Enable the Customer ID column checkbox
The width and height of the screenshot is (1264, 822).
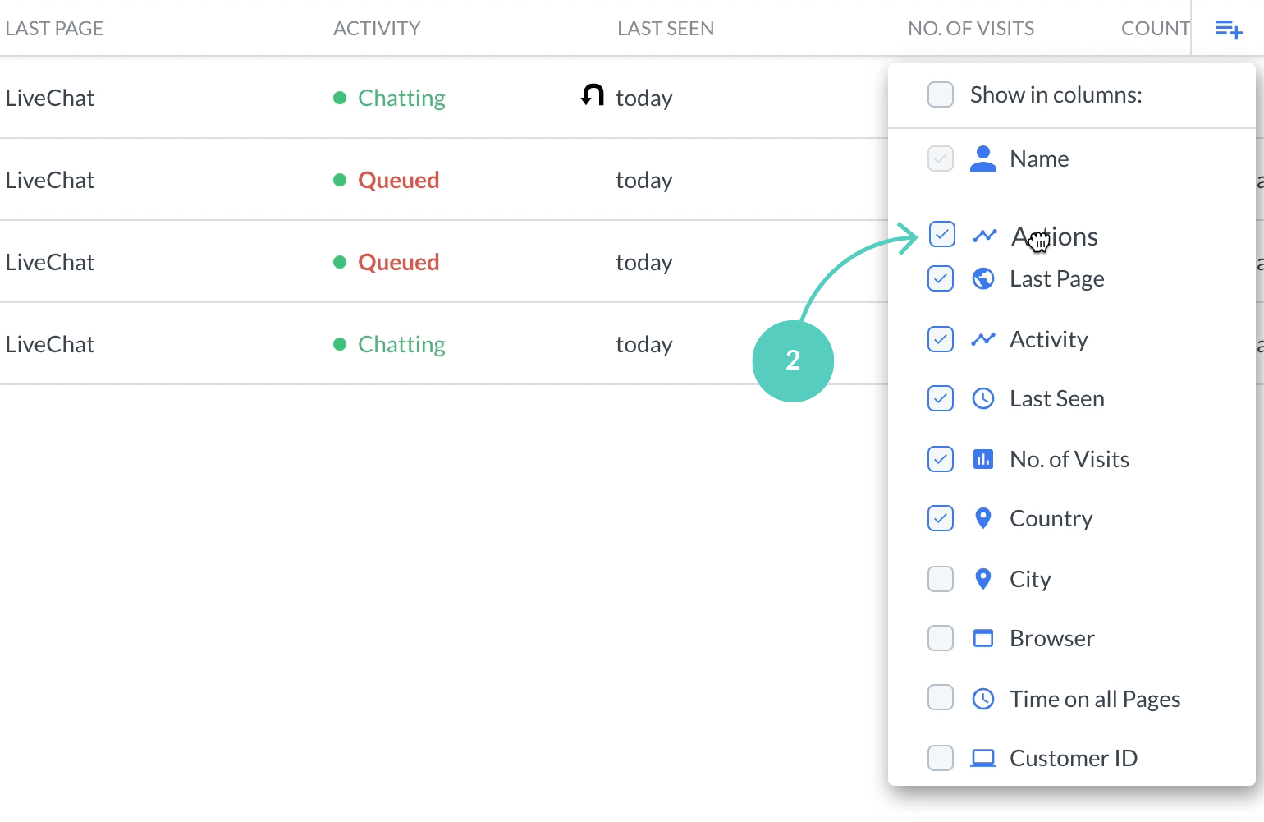pos(941,758)
